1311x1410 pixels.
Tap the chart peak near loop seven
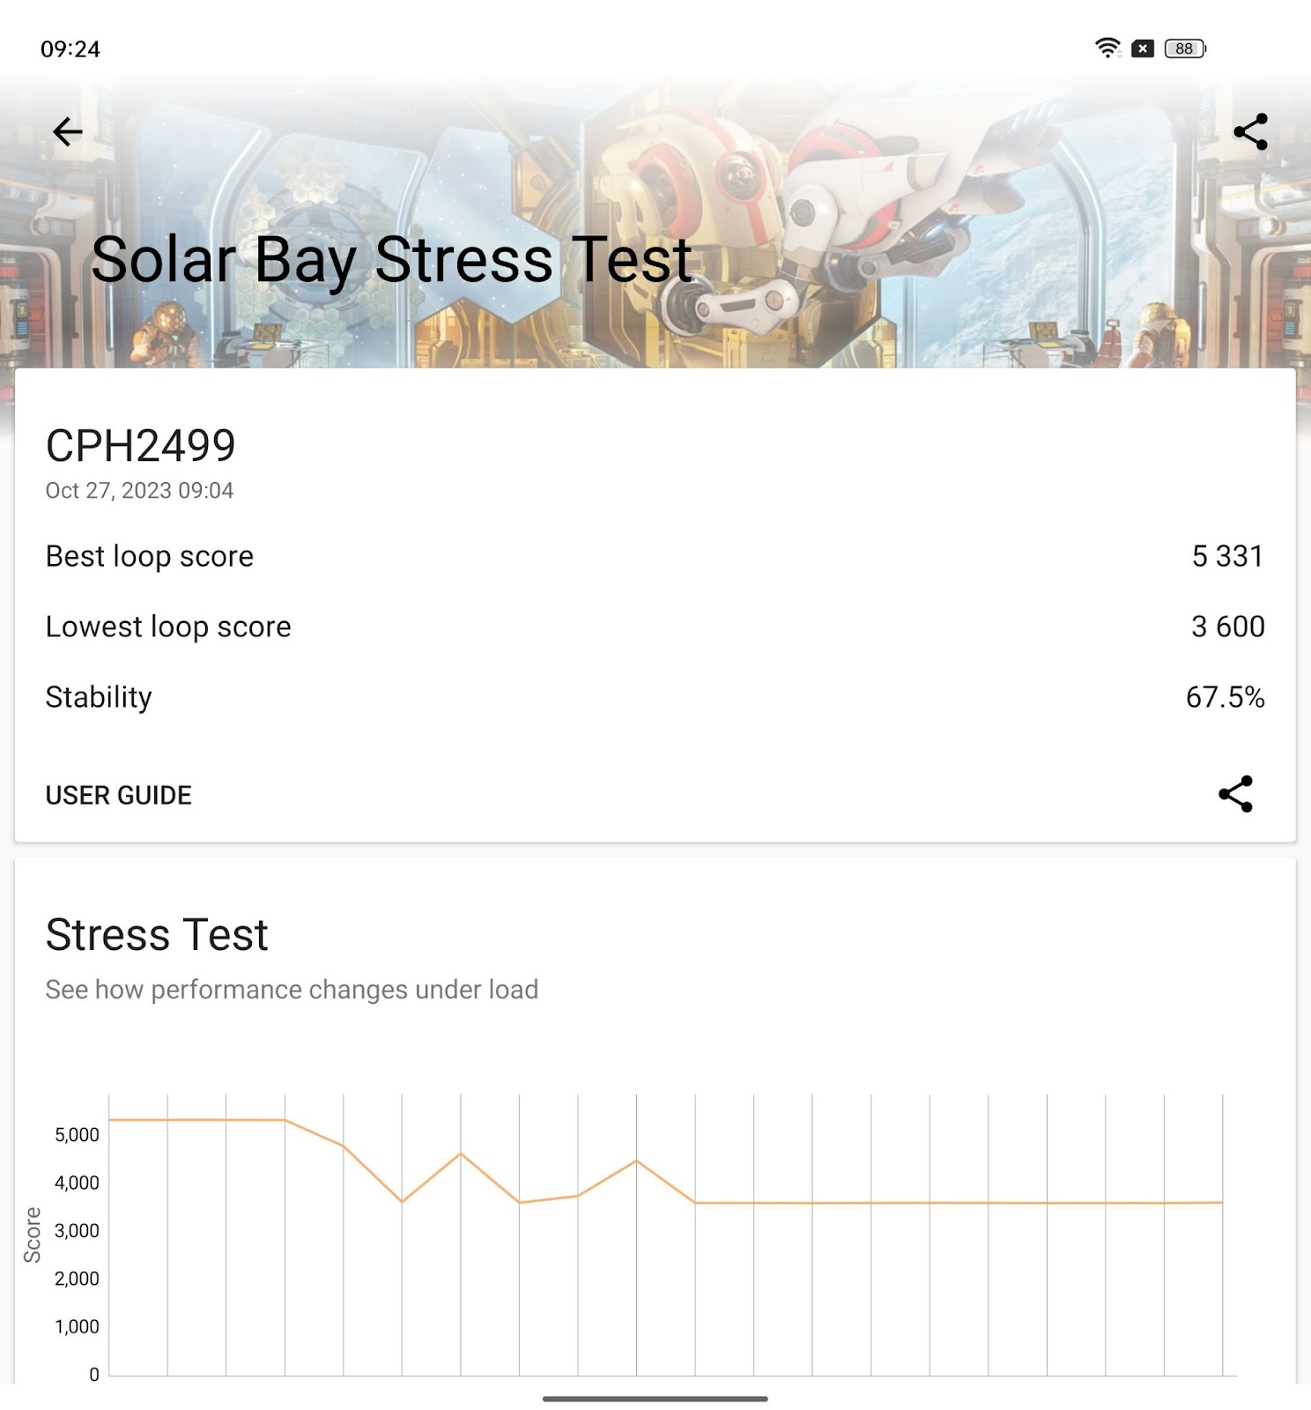tap(460, 1154)
